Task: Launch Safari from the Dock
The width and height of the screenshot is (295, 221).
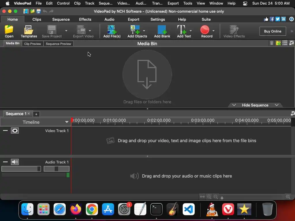Action: [60, 209]
